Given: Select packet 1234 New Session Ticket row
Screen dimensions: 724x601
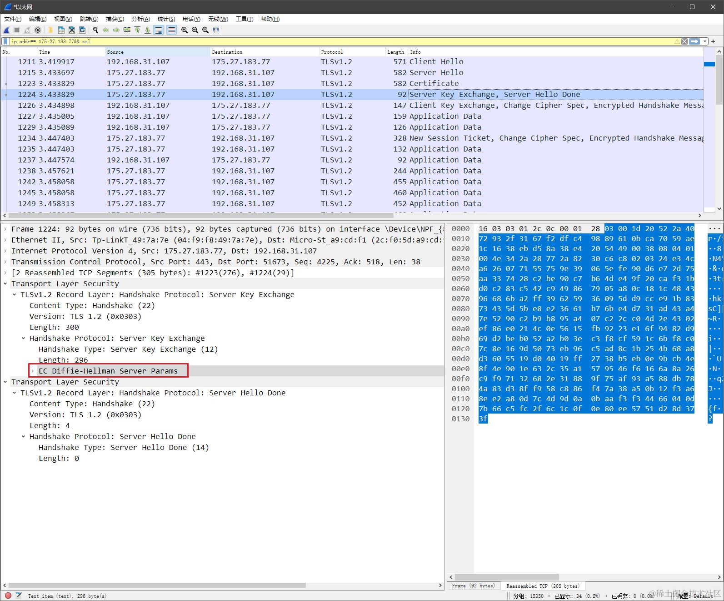Looking at the screenshot, I should point(352,138).
